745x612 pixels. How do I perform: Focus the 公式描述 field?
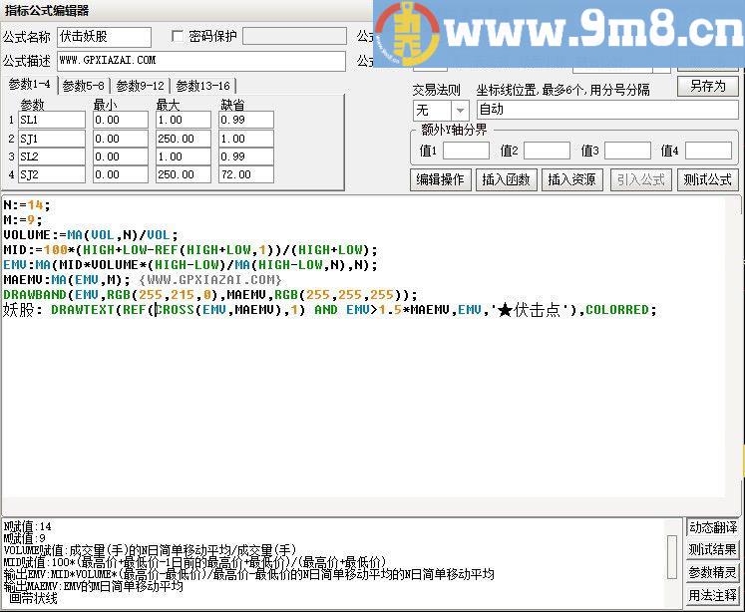(x=201, y=60)
